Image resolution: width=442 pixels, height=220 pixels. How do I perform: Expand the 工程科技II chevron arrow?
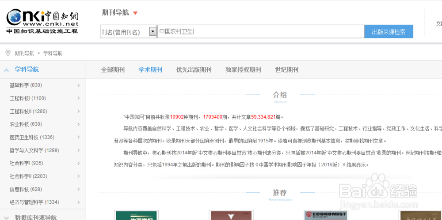pyautogui.click(x=78, y=111)
